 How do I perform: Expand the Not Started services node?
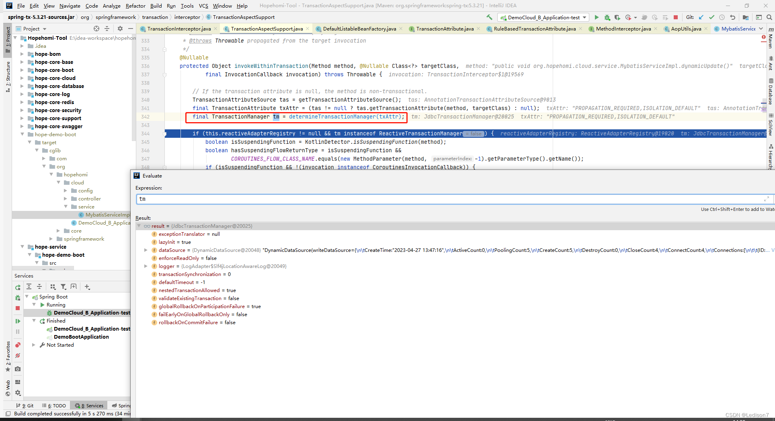coord(34,345)
